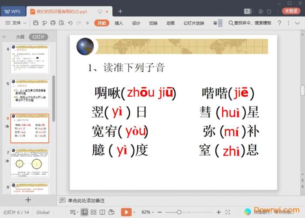Switch to 大纲 outline view
This screenshot has height=218, width=305.
coord(20,37)
